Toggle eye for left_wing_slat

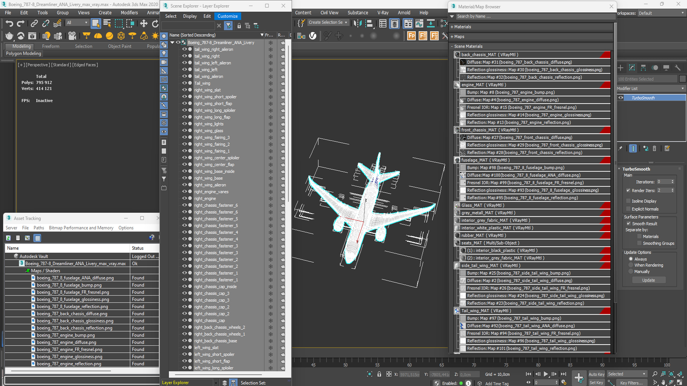click(x=185, y=347)
